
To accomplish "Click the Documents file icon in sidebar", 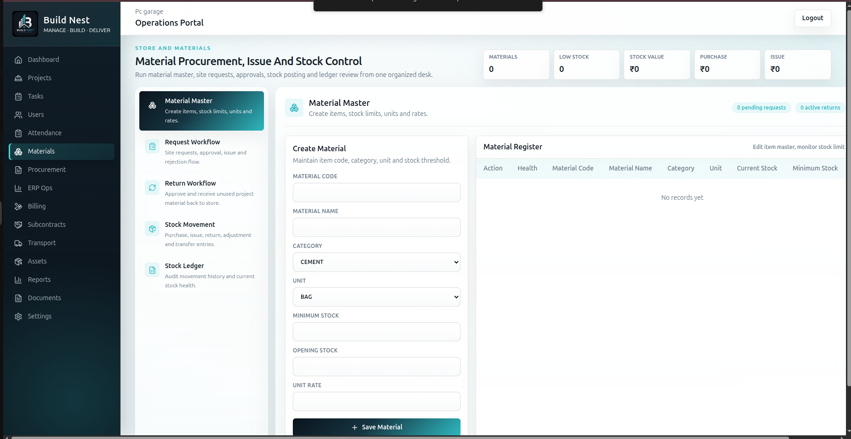I will [18, 298].
